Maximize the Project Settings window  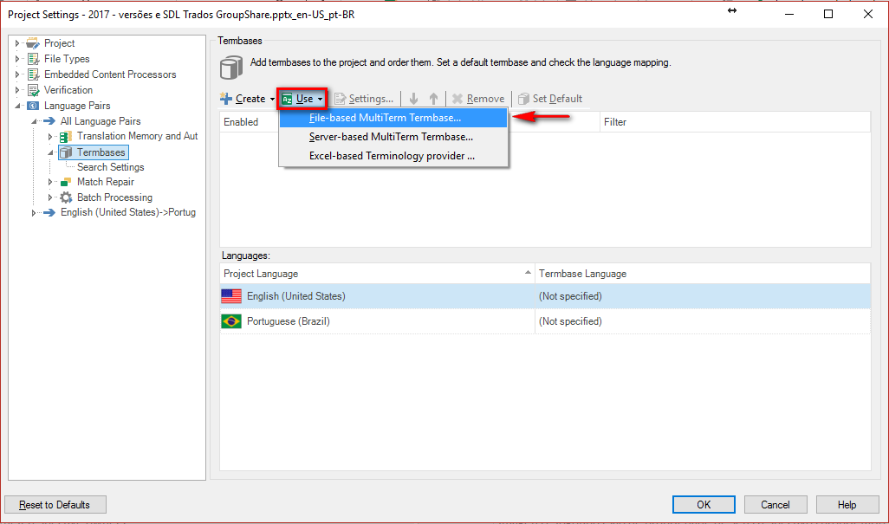coord(828,14)
